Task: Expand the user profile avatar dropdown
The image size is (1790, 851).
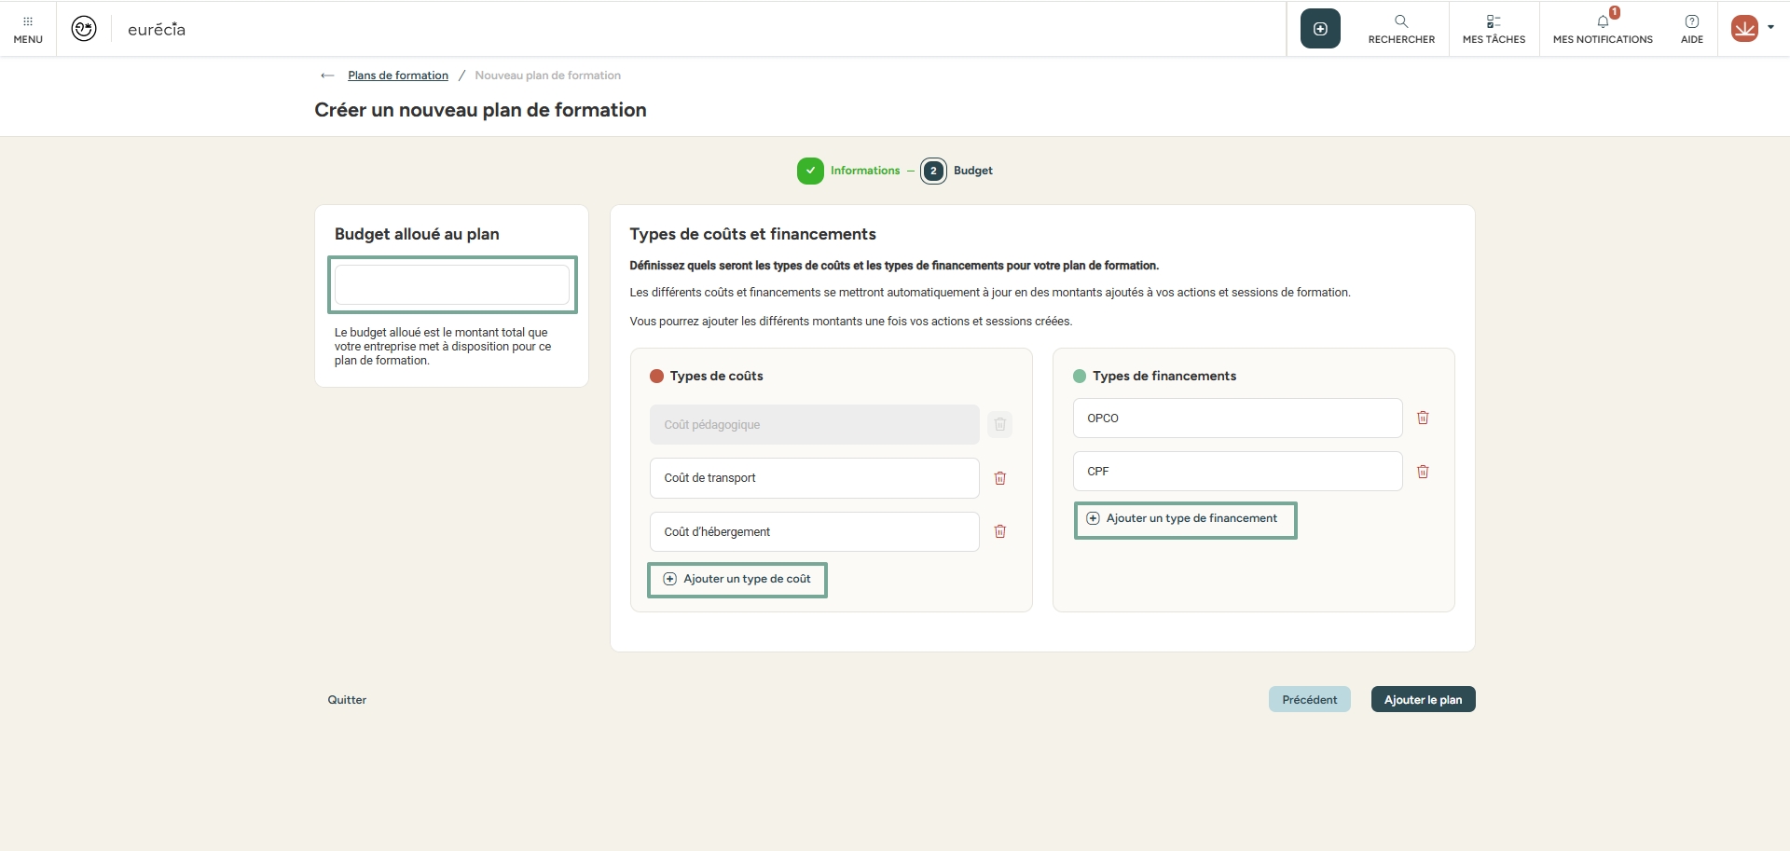Action: pos(1752,29)
